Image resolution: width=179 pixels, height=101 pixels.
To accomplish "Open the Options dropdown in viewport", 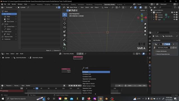I will point(143,10).
